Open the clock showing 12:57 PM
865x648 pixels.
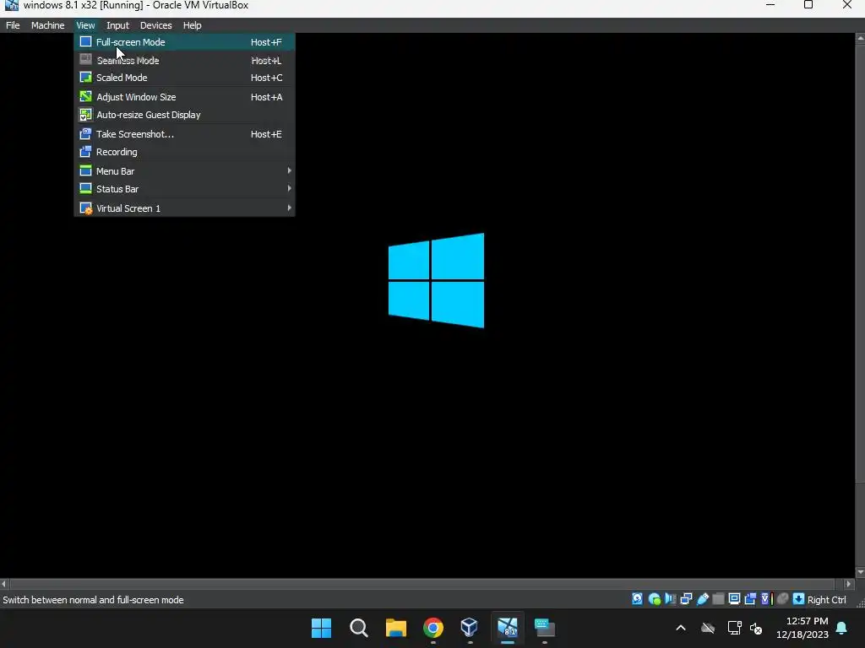point(802,628)
